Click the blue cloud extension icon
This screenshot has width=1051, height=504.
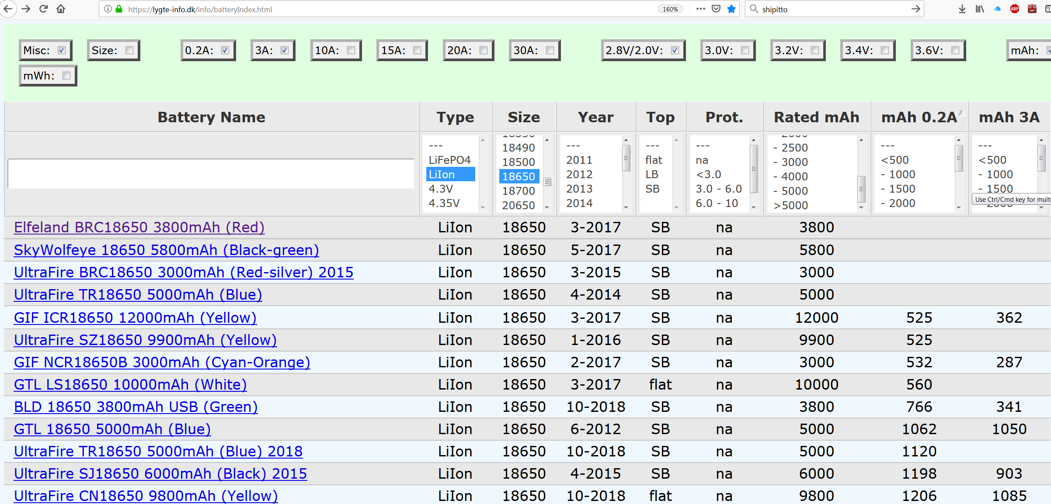tap(997, 9)
